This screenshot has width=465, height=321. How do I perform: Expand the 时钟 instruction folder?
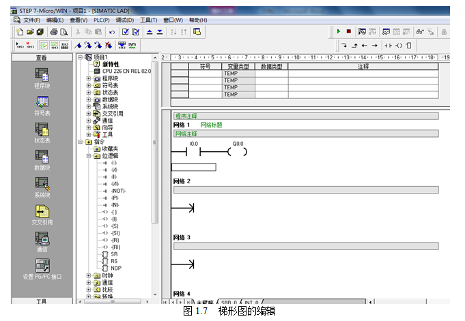point(89,275)
